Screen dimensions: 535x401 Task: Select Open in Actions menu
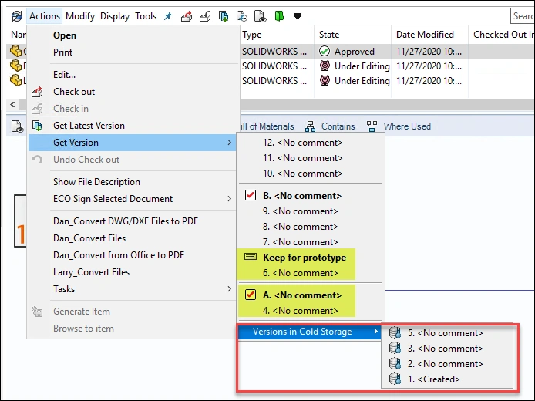[x=65, y=35]
